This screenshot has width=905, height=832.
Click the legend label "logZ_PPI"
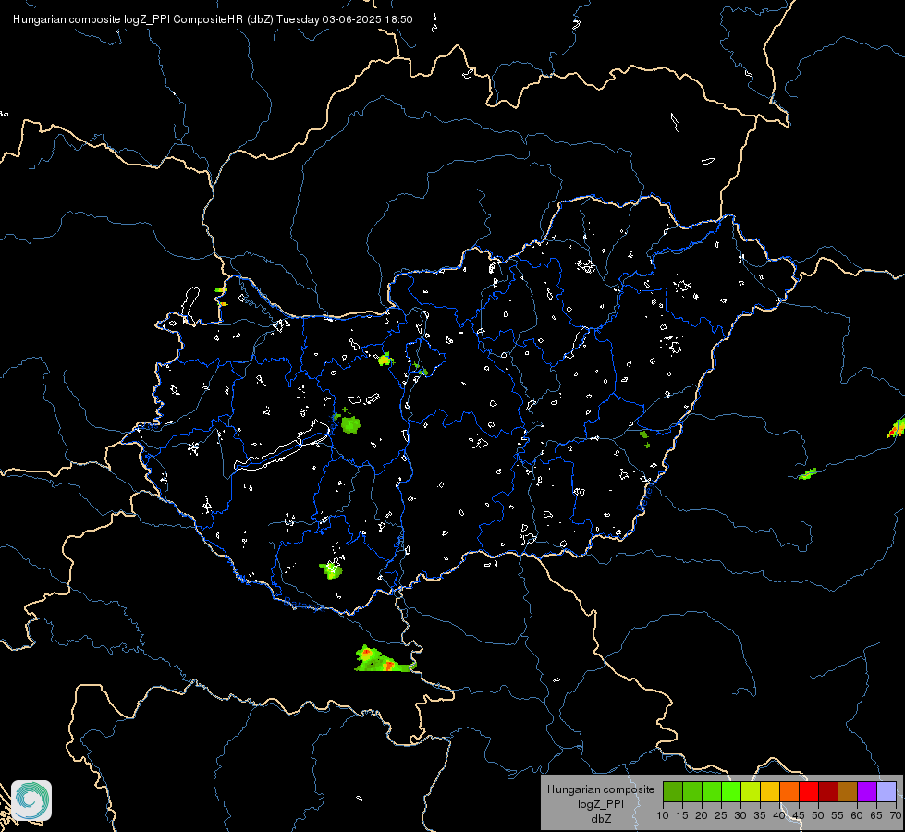tap(601, 803)
